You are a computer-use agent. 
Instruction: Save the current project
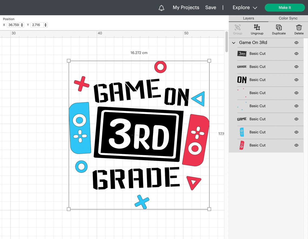click(x=210, y=8)
